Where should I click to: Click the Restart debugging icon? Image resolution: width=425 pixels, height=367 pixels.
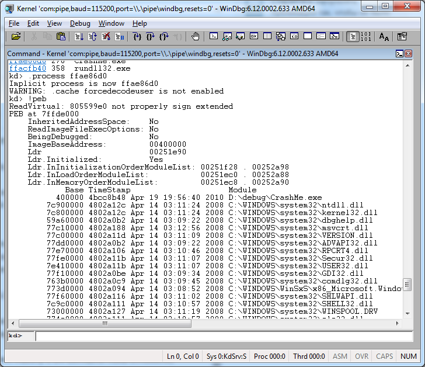click(x=92, y=36)
